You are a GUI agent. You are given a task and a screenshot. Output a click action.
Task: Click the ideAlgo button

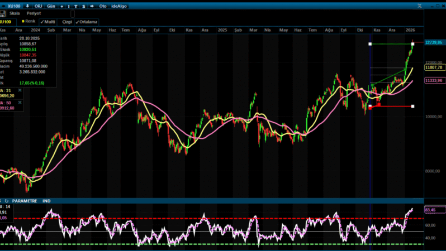coord(120,6)
